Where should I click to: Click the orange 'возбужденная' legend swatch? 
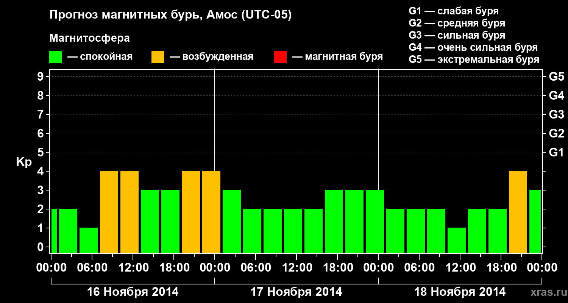point(158,57)
